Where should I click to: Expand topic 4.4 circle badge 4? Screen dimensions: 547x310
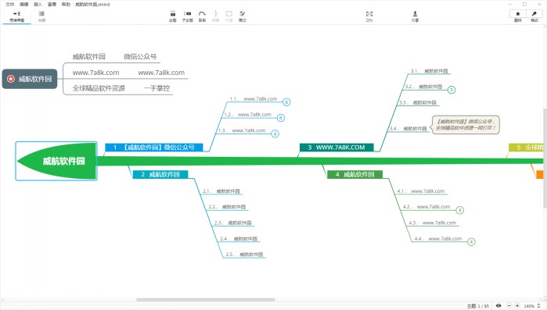pyautogui.click(x=471, y=242)
